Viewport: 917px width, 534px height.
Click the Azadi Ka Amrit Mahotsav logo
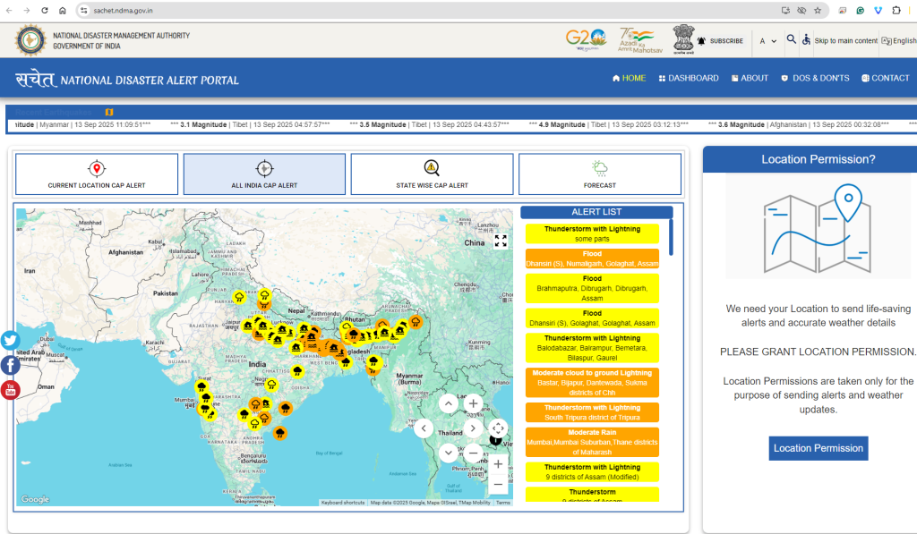click(639, 41)
